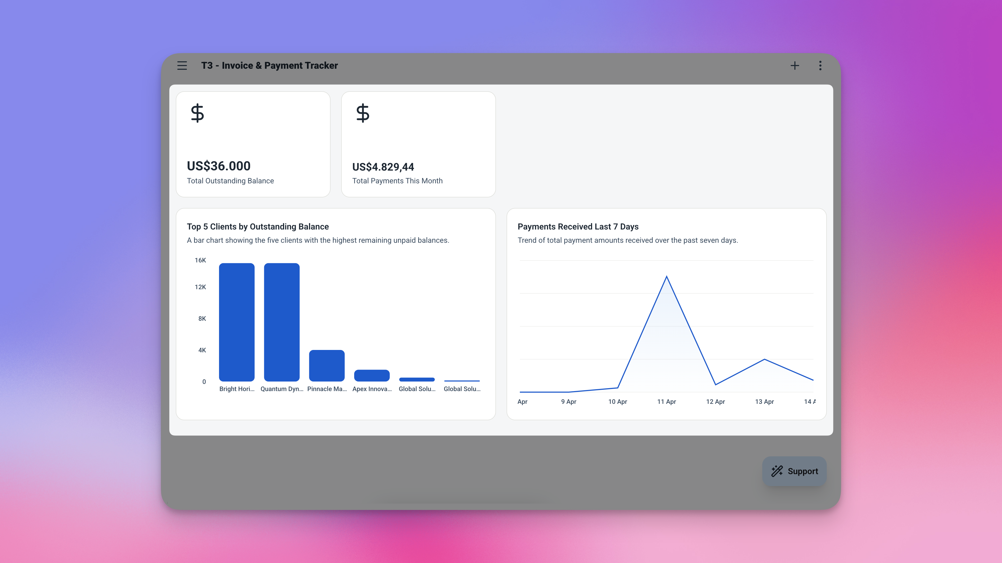Screen dimensions: 1002x563
Task: Open the hamburger navigation menu
Action: pyautogui.click(x=182, y=65)
